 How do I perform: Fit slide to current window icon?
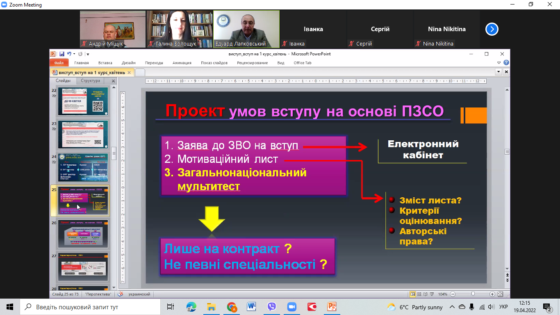tap(500, 294)
